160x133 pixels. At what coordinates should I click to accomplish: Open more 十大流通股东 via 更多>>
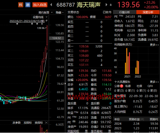[154, 82]
